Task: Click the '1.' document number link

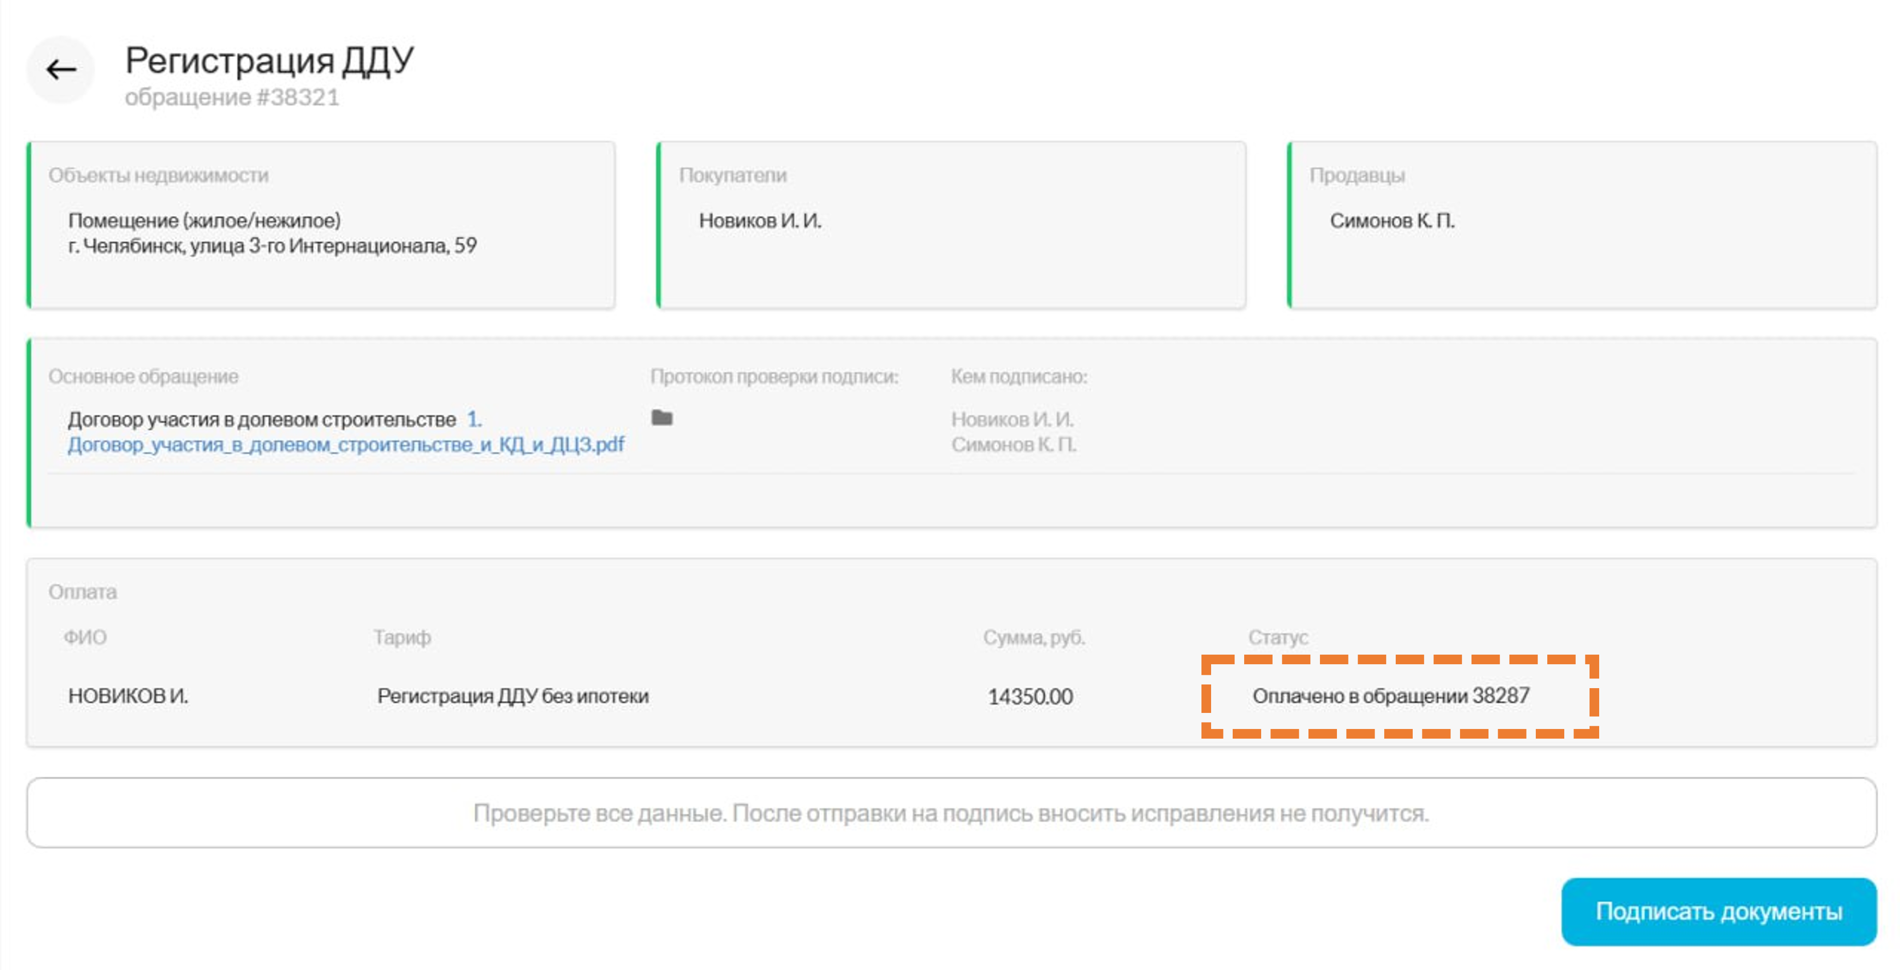Action: point(474,420)
